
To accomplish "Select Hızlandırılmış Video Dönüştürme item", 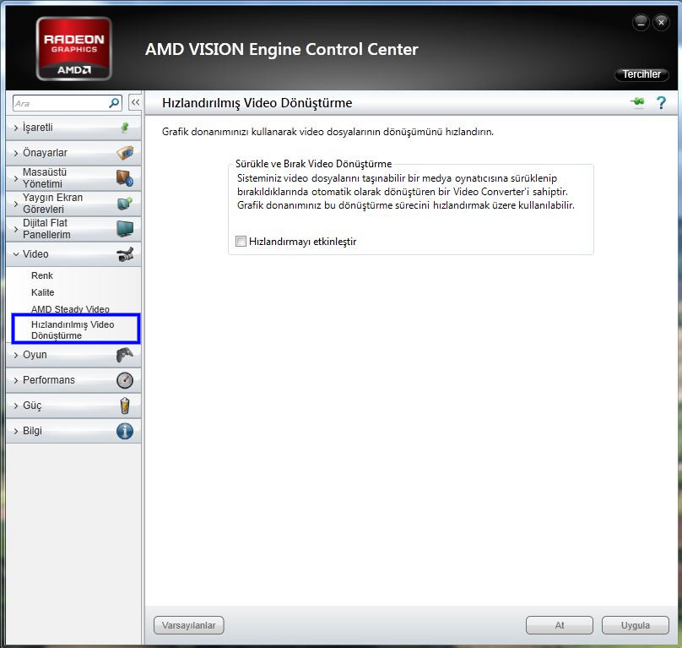I will tap(76, 329).
